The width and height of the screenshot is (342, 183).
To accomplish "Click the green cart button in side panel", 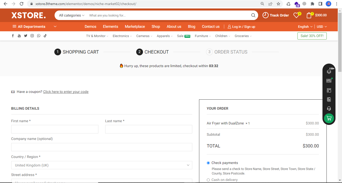I will pyautogui.click(x=329, y=118).
